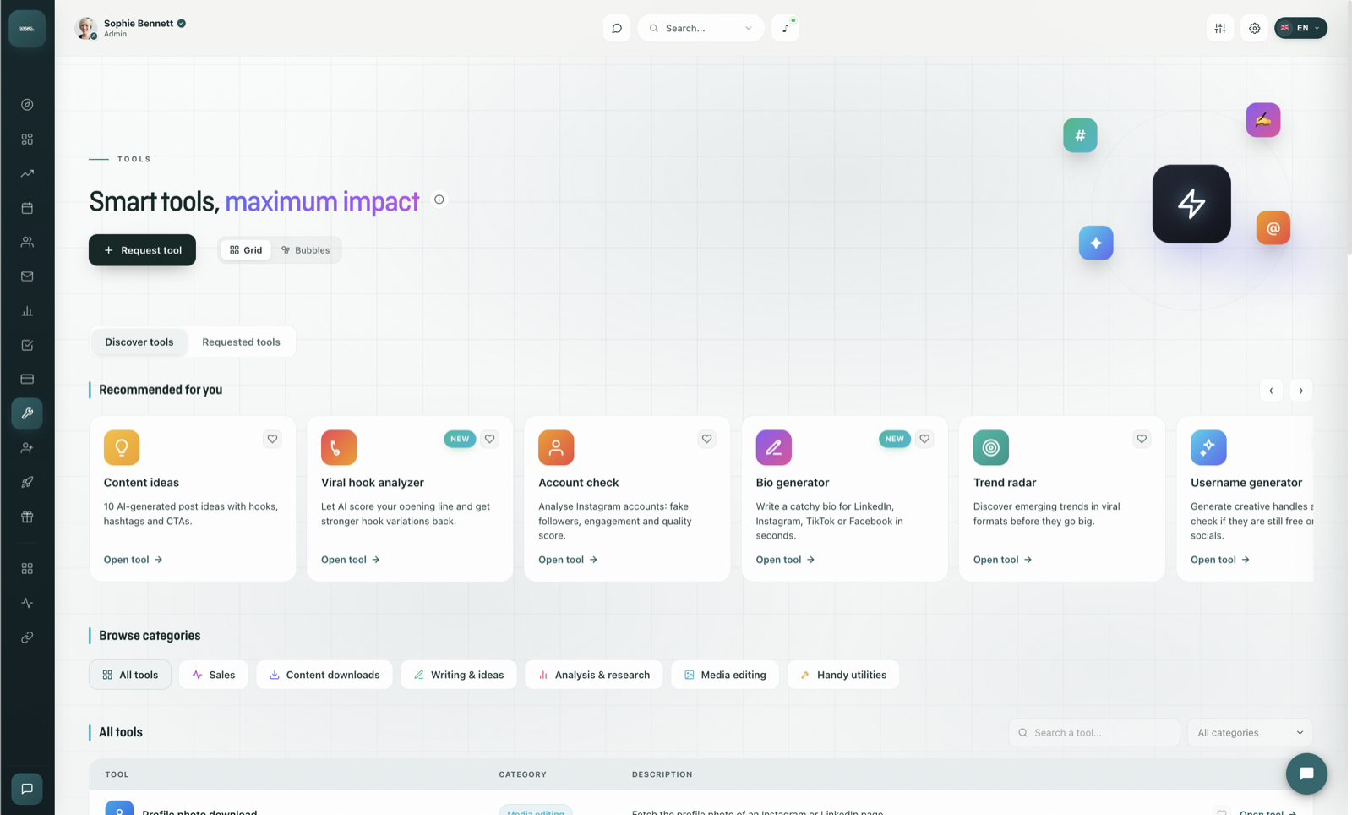Click the DESCRIPTION column header
The image size is (1352, 815).
pos(662,774)
